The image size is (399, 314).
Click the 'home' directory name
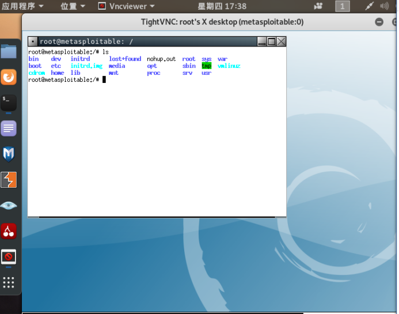57,73
